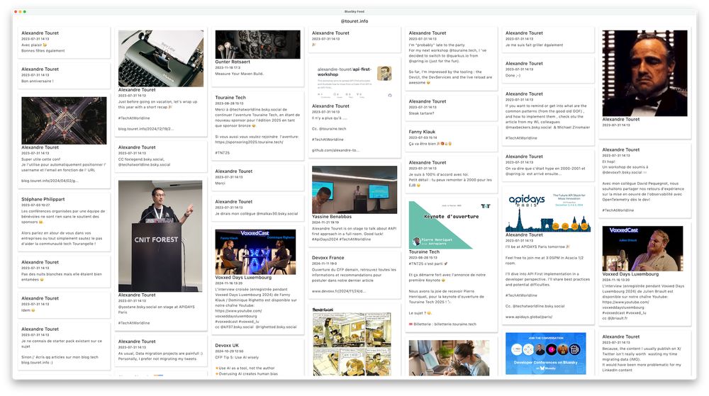This screenshot has width=709, height=396.
Task: Click the @ystane.bsky.social on stage post
Action: [x=157, y=310]
